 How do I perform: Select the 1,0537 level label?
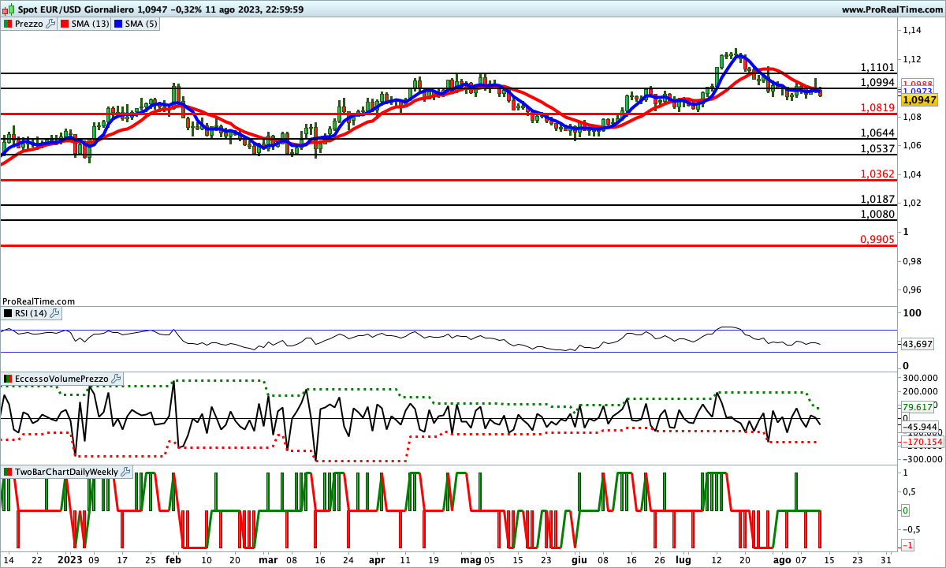pyautogui.click(x=878, y=148)
